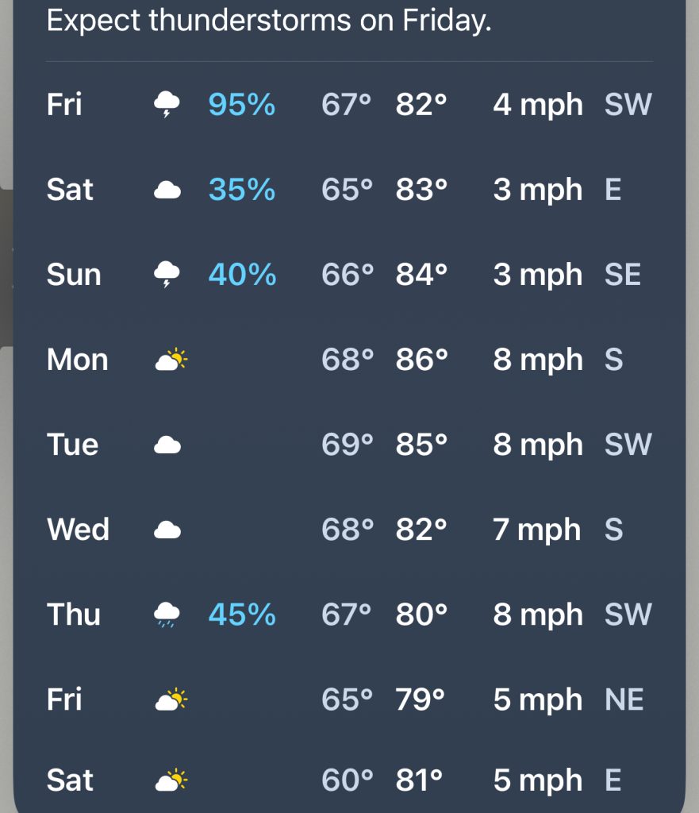
Task: Click Wednesday's cloud icon
Action: click(x=167, y=530)
